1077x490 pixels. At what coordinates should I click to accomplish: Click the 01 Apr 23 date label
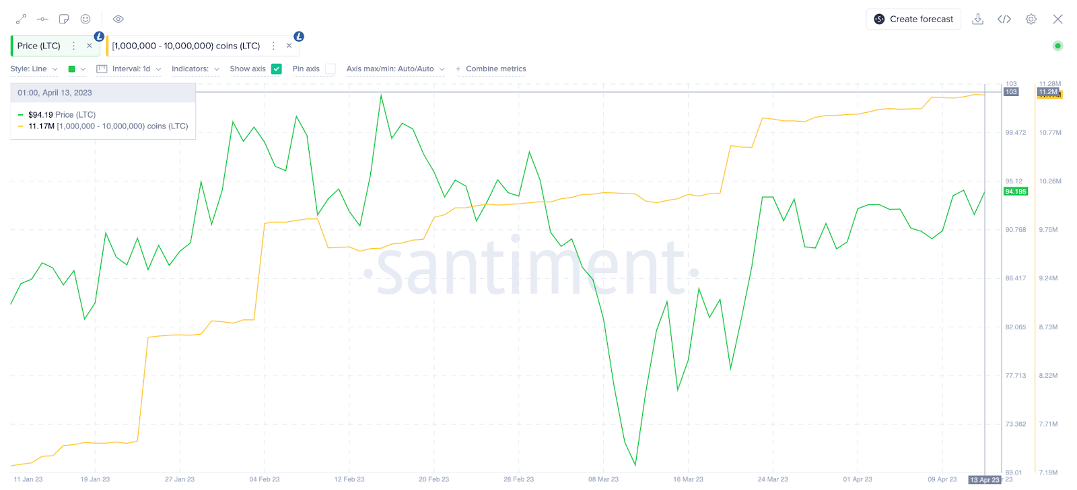[858, 480]
